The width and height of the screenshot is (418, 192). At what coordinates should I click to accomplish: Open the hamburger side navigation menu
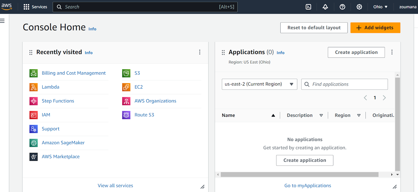[x=2, y=21]
